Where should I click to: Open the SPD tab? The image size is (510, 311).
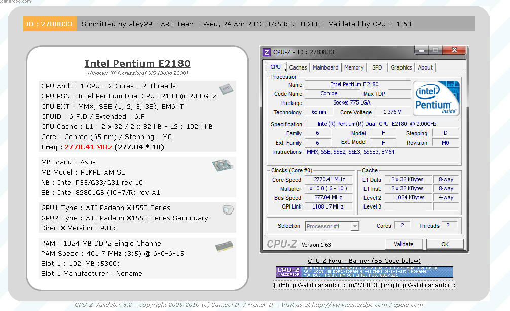tap(377, 67)
